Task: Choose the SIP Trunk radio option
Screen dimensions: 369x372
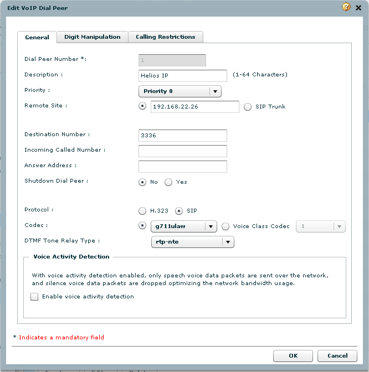Action: pyautogui.click(x=248, y=107)
